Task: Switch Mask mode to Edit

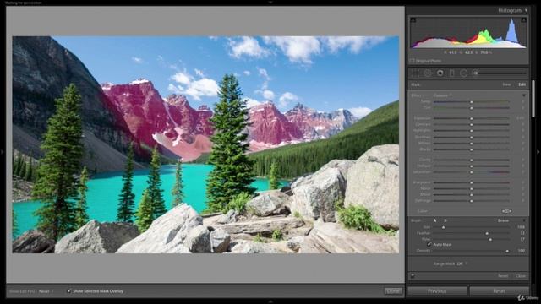Action: click(x=522, y=84)
